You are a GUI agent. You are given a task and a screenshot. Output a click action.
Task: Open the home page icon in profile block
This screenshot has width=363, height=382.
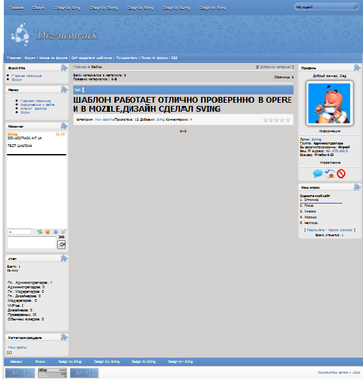[x=330, y=174]
